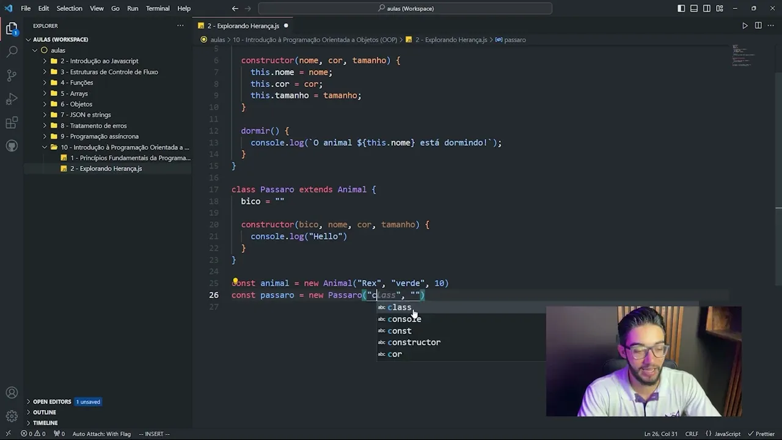Run the code with the play button
The height and width of the screenshot is (440, 782).
coord(745,26)
